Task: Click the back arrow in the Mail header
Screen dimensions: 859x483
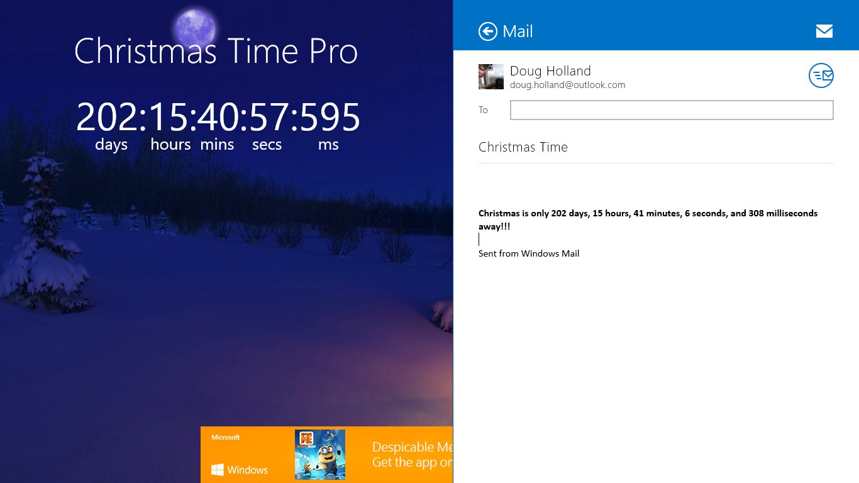Action: pyautogui.click(x=488, y=31)
